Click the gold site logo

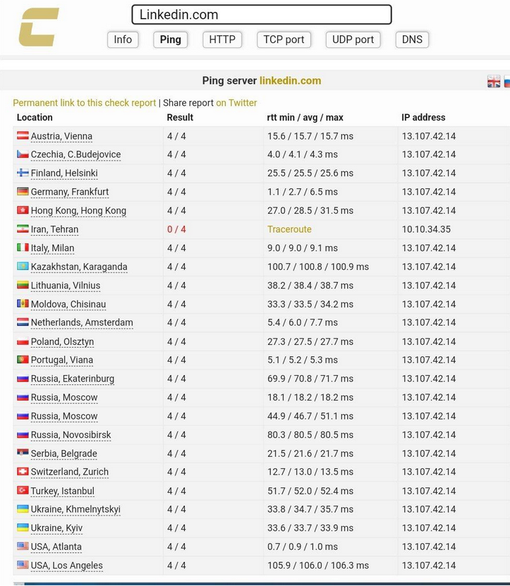point(39,27)
